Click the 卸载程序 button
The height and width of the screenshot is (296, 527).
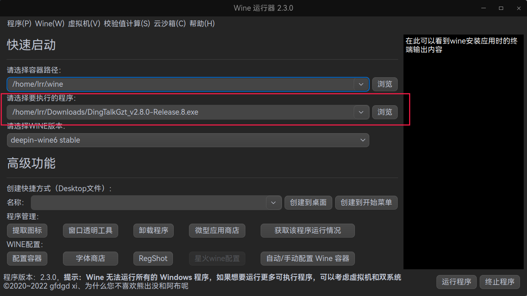click(154, 231)
